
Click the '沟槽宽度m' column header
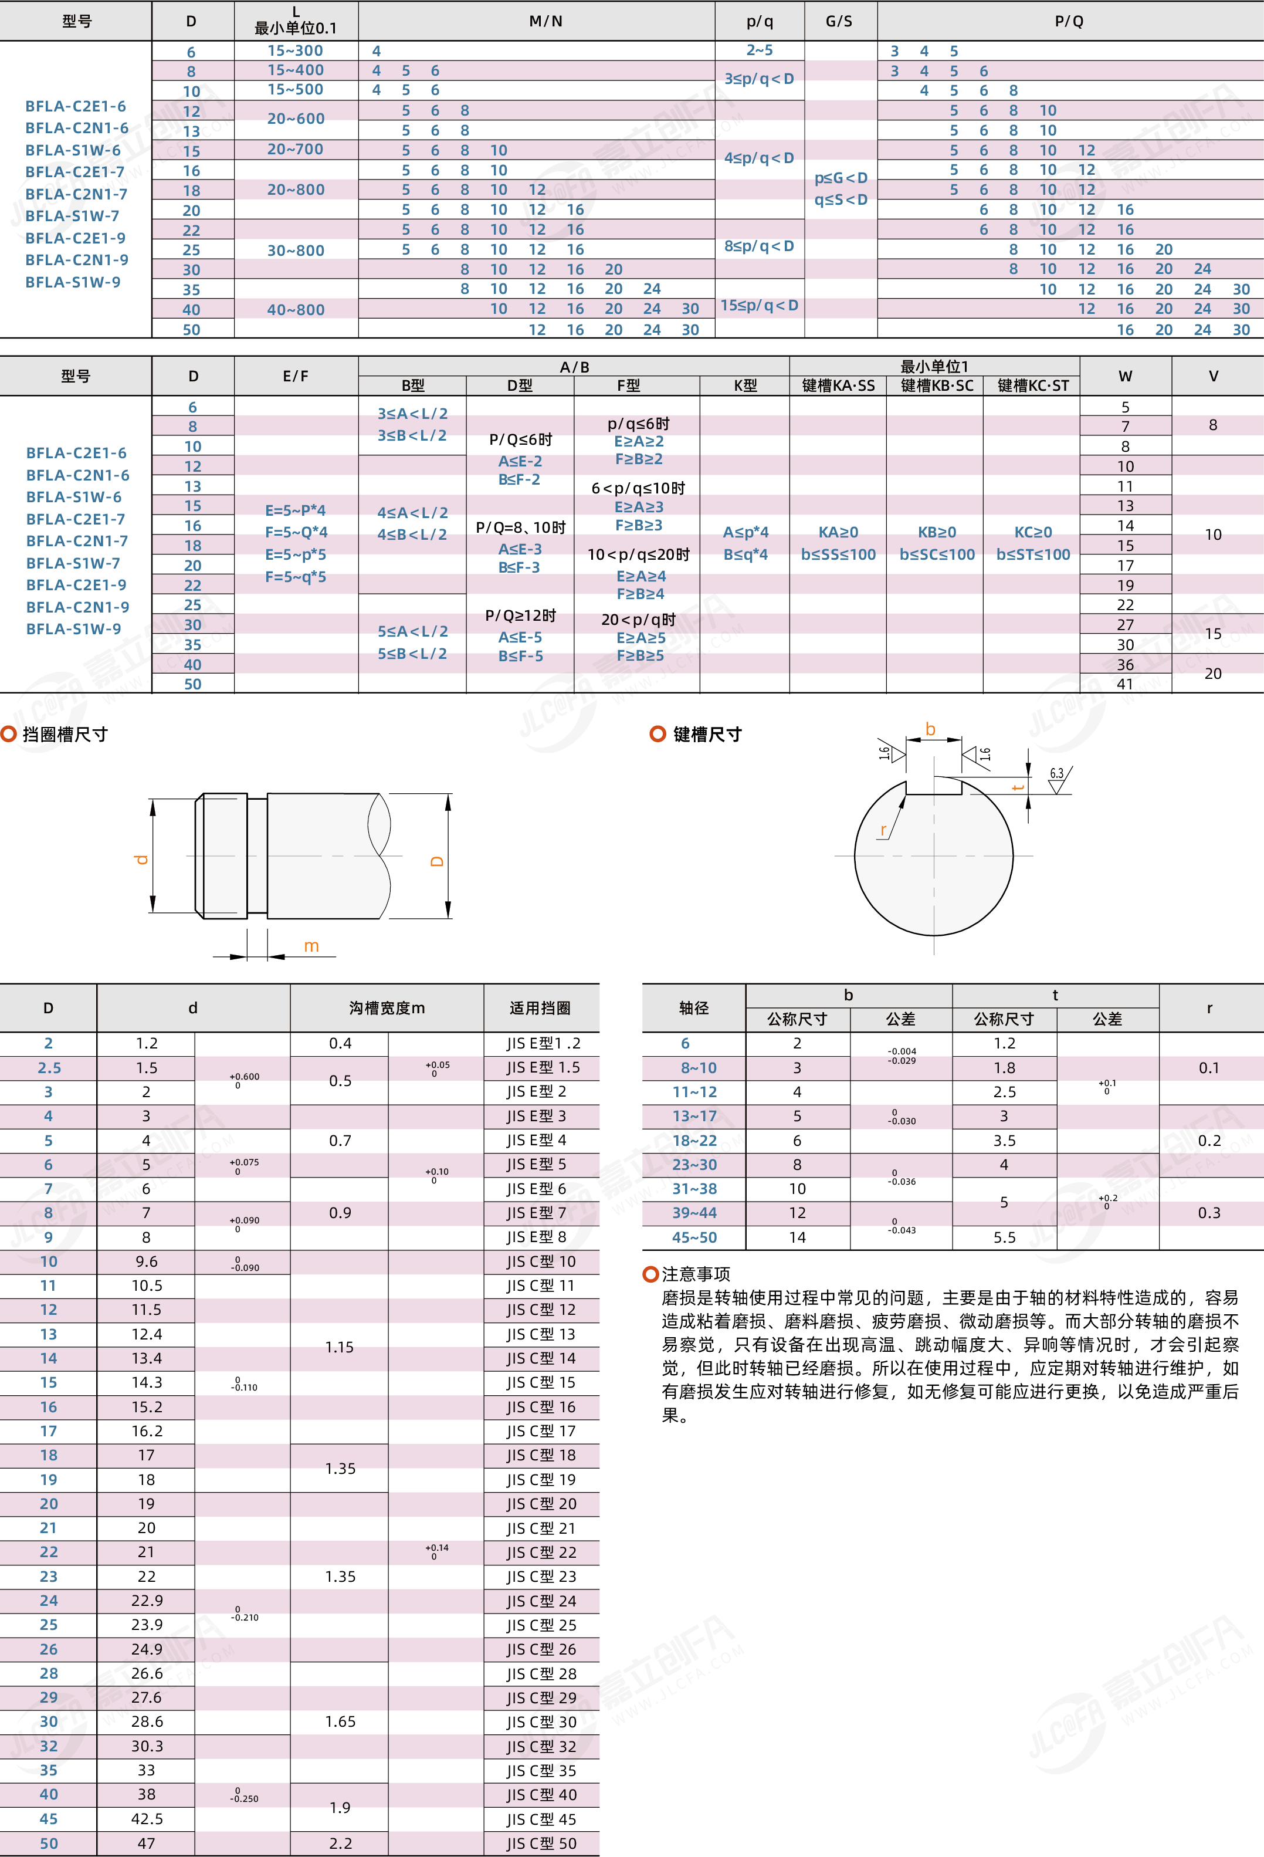387,1007
